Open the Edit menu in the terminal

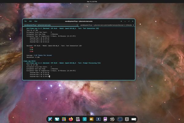point(30,21)
